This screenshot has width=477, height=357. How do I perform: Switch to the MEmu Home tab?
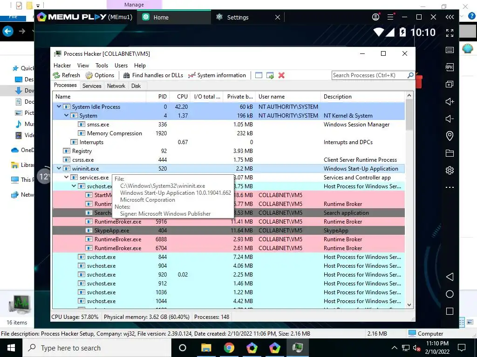(x=173, y=17)
